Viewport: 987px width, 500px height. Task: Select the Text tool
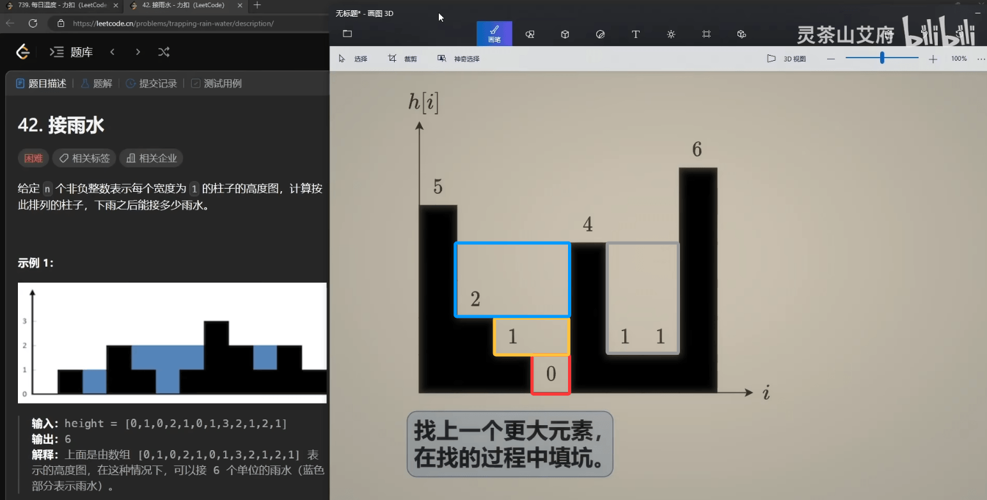point(635,35)
